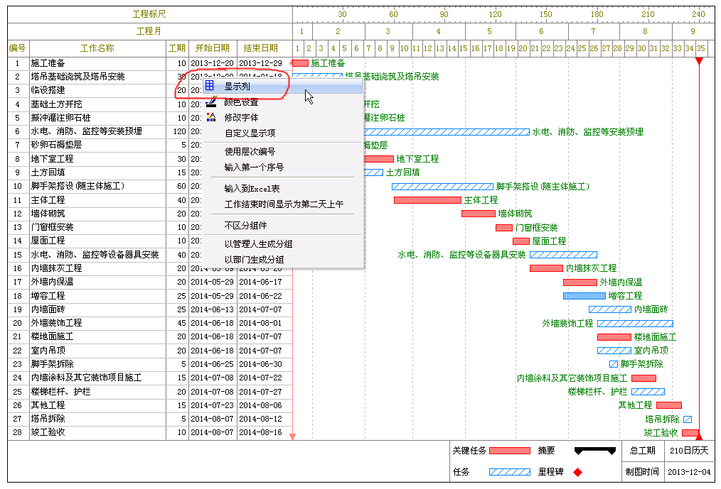
Task: Select the 内墙涂料及其它装饰项目施工 name cell
Action: tap(97, 378)
